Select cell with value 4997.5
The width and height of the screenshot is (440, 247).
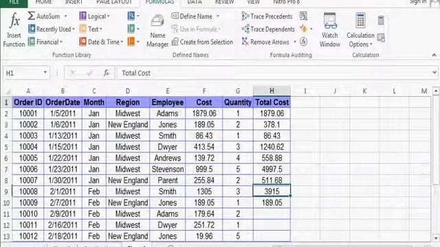272,169
